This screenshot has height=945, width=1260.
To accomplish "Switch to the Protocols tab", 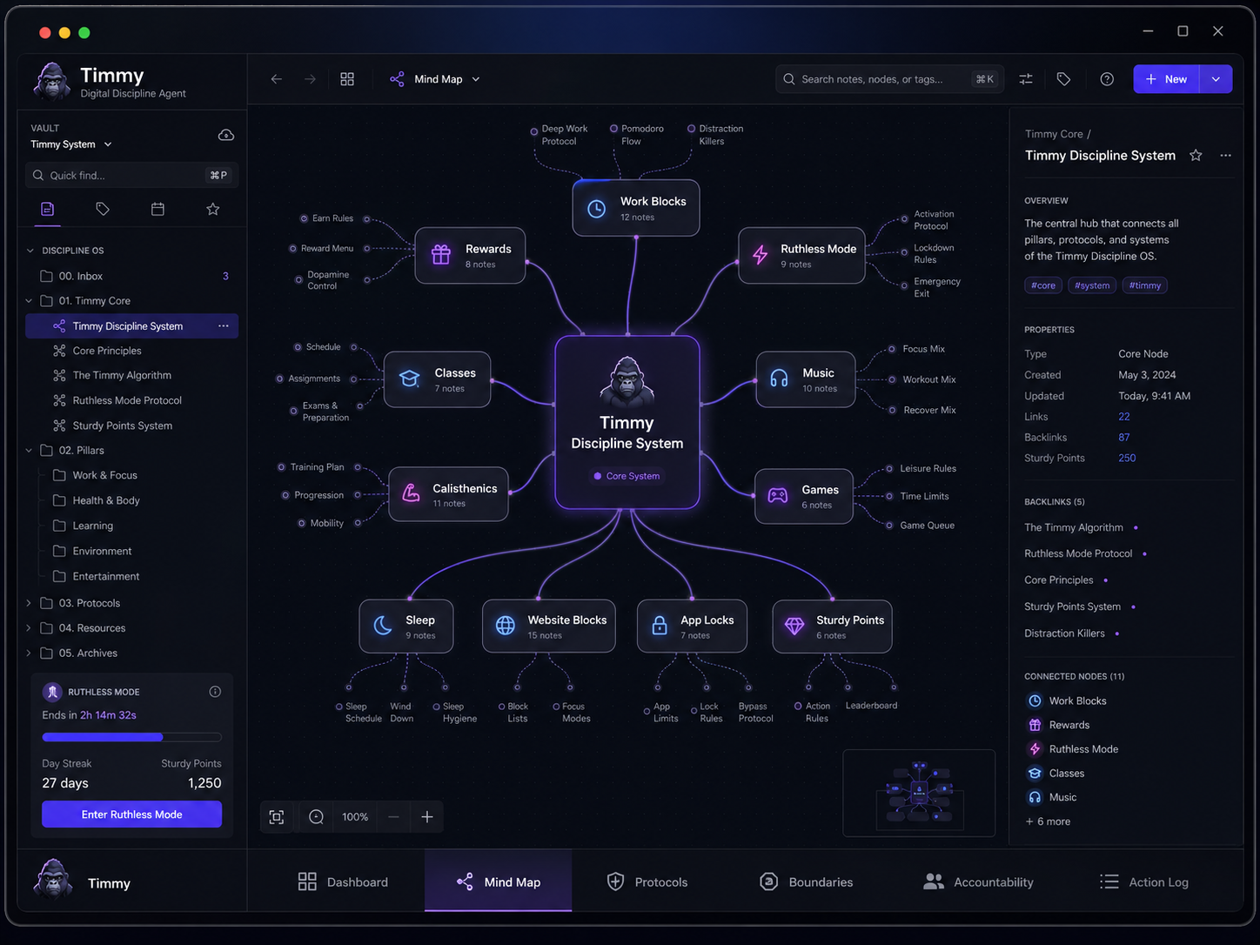I will (647, 882).
